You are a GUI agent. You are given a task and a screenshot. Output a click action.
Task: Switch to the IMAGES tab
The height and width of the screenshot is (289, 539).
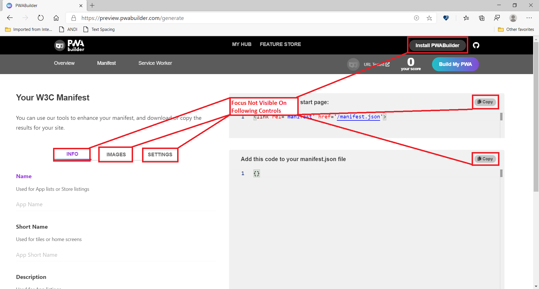[115, 154]
